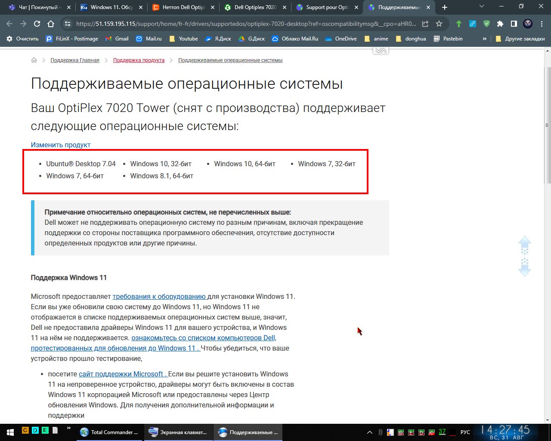
Task: Open the extensions puzzle-piece menu
Action: click(500, 24)
